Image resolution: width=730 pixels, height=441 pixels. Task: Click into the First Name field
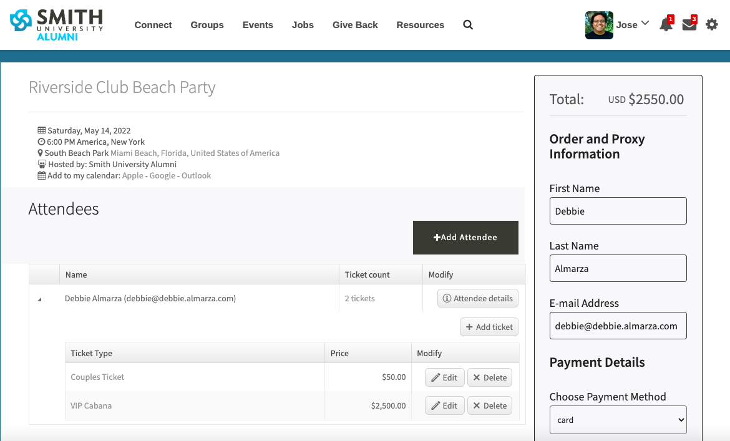click(618, 211)
